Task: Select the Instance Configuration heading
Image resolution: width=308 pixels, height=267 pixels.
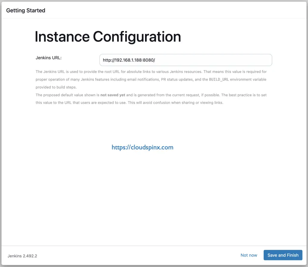Action: point(107,36)
